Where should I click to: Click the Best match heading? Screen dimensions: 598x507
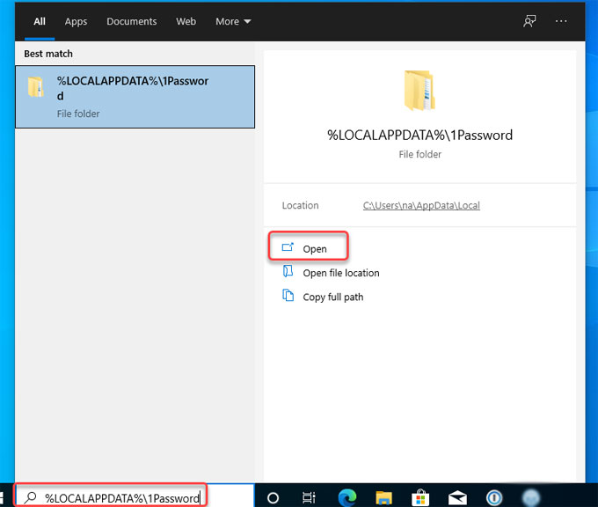(48, 54)
